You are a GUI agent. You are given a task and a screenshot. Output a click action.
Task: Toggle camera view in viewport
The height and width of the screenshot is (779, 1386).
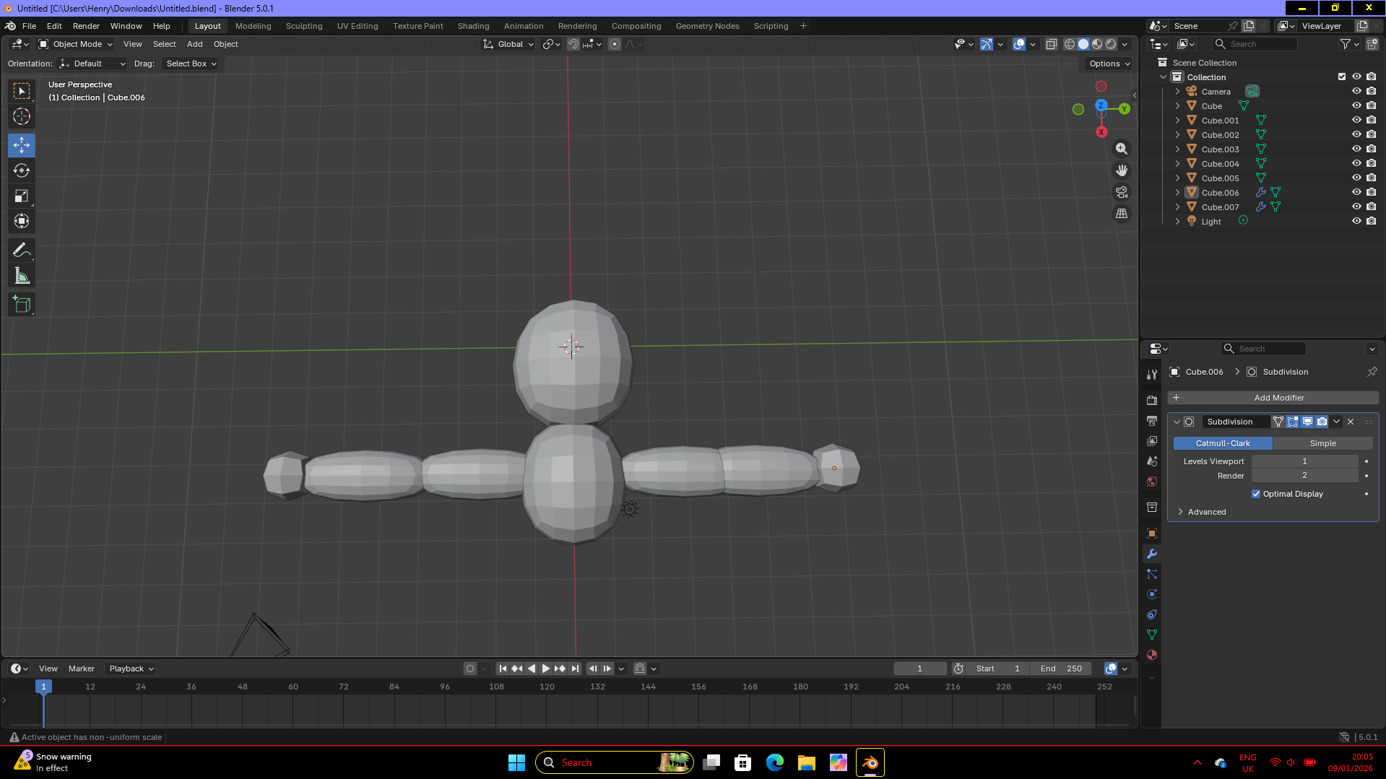click(1122, 192)
